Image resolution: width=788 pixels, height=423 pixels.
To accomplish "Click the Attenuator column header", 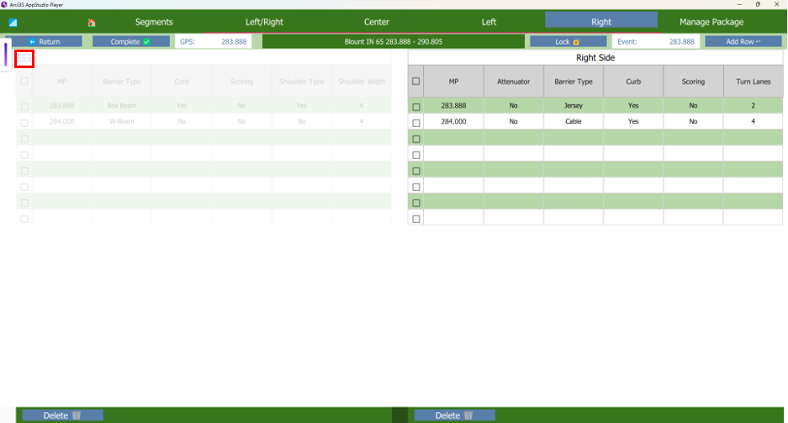I will coord(513,82).
